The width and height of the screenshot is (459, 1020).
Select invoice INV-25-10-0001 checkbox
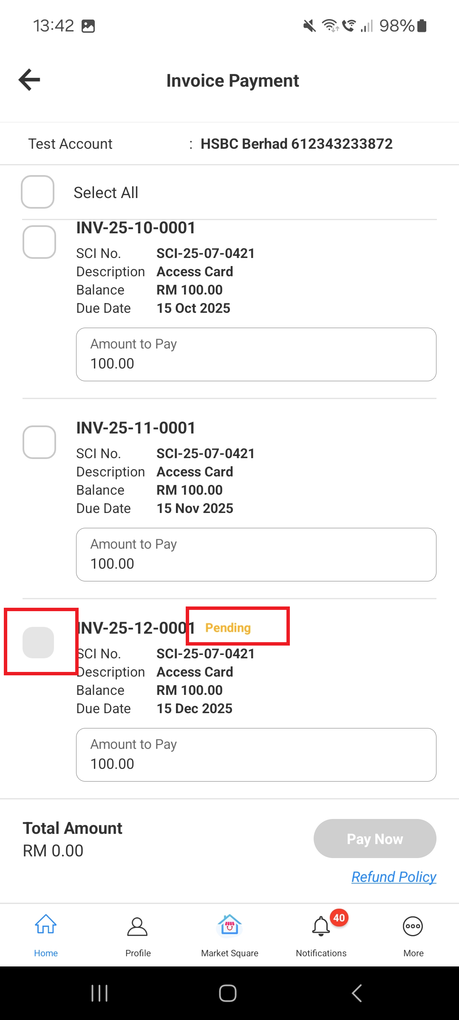(40, 242)
